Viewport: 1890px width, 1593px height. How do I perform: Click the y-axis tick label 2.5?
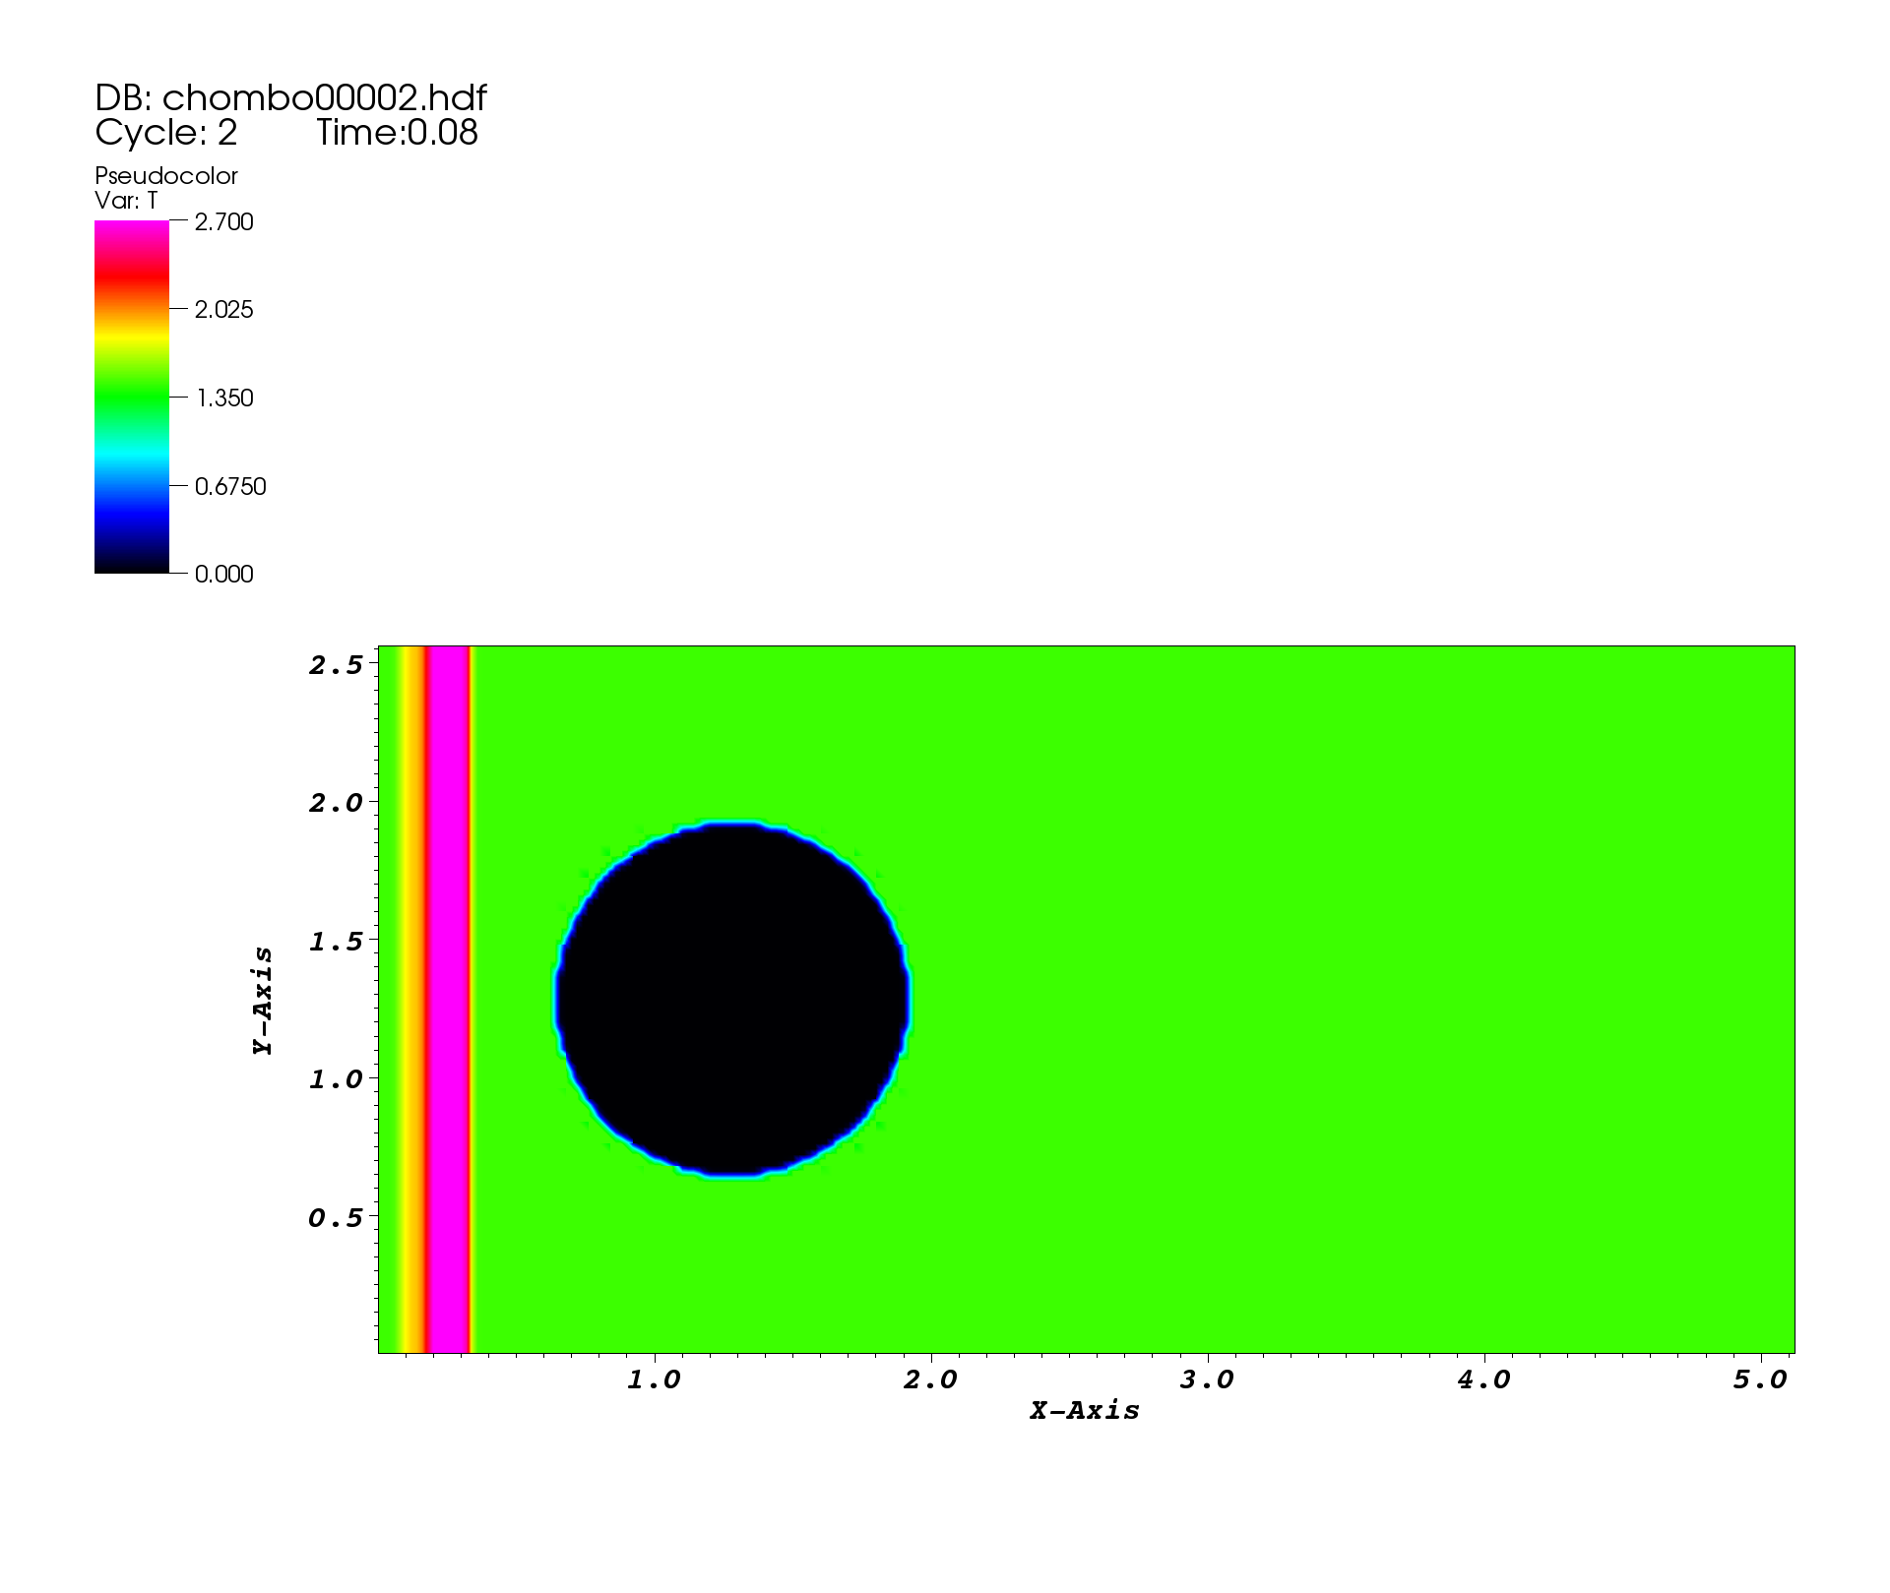click(336, 666)
